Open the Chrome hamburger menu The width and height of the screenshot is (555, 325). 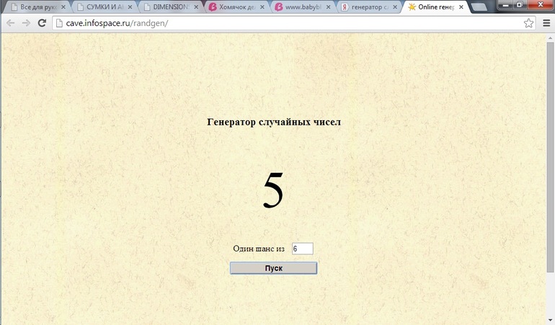click(x=546, y=23)
